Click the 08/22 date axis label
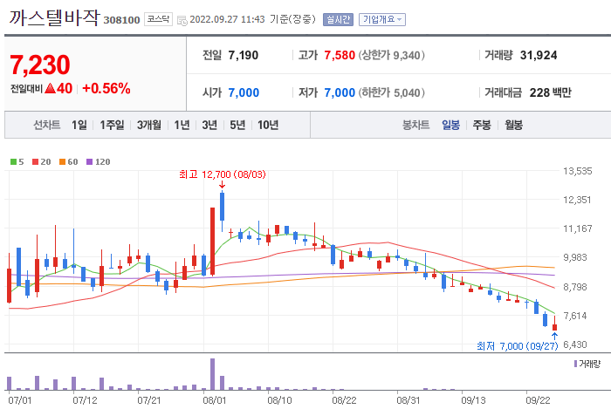Viewport: 611px width, 409px height. (344, 400)
